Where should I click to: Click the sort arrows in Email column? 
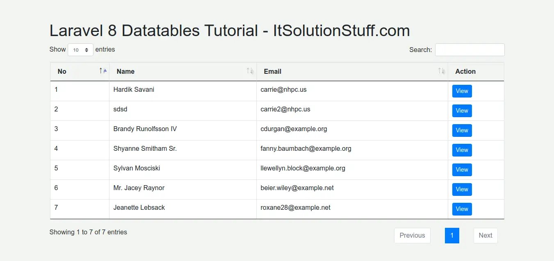[441, 71]
